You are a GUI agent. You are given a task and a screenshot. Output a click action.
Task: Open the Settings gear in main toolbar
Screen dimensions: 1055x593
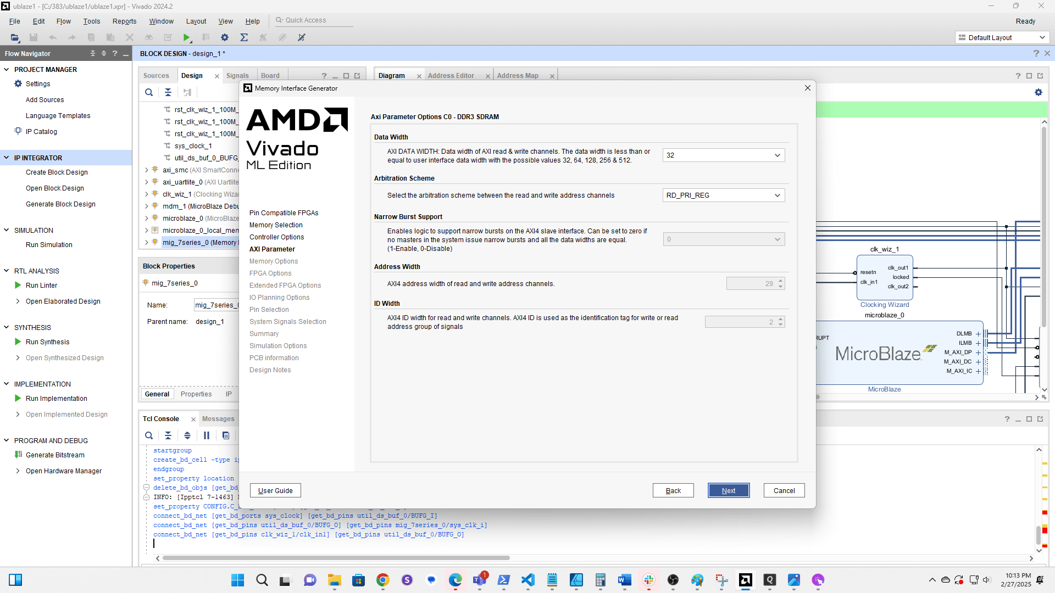(224, 37)
